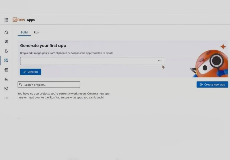Click the UiPath logo in the header
This screenshot has width=230, height=160.
[x=19, y=20]
